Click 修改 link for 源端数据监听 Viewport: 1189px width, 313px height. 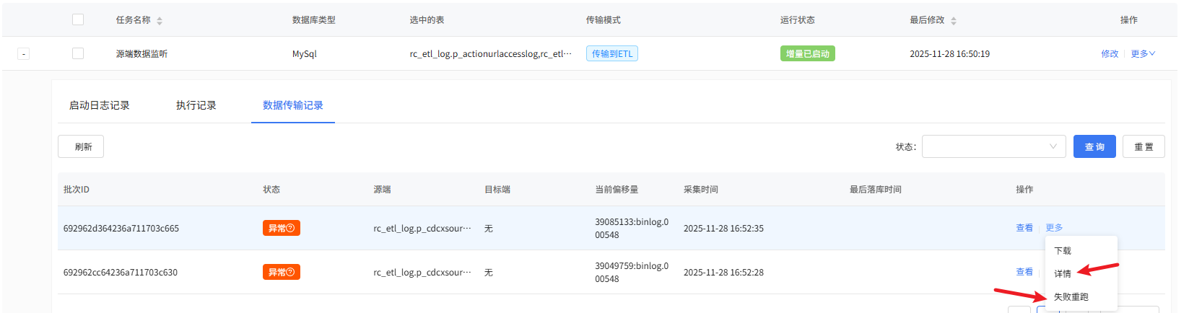click(1110, 53)
